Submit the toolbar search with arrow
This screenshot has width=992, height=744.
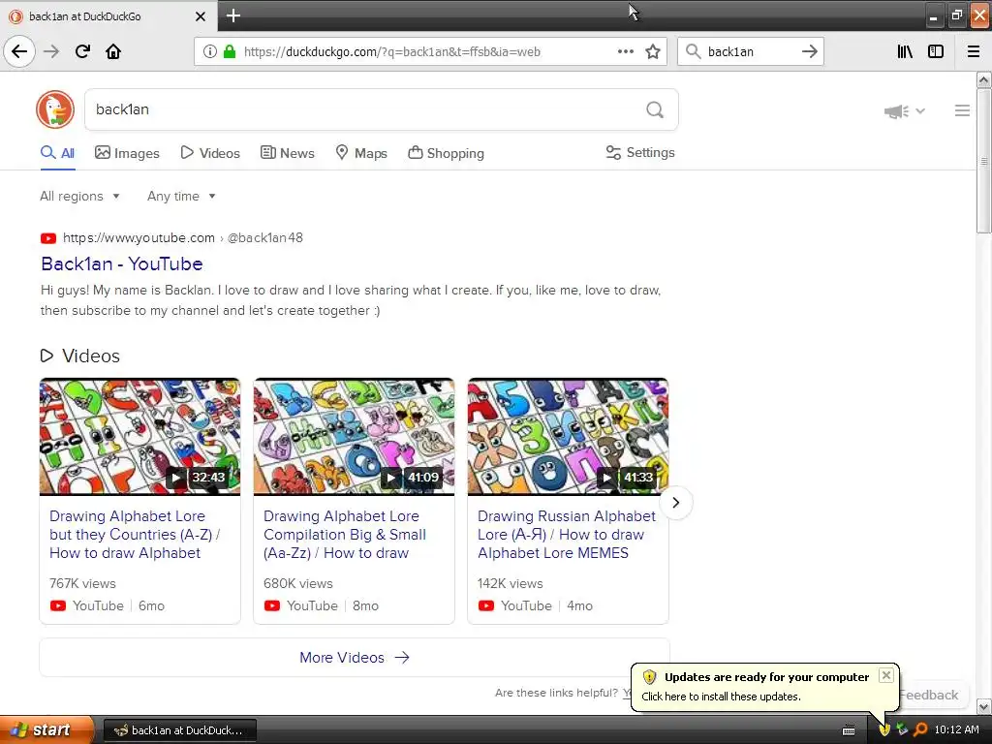pos(809,51)
